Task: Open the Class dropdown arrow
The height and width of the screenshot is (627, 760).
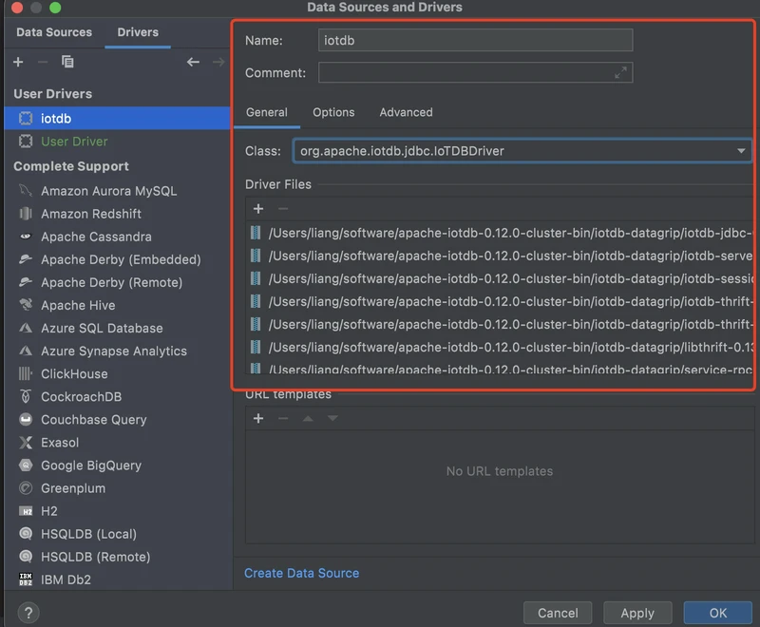Action: click(x=741, y=151)
